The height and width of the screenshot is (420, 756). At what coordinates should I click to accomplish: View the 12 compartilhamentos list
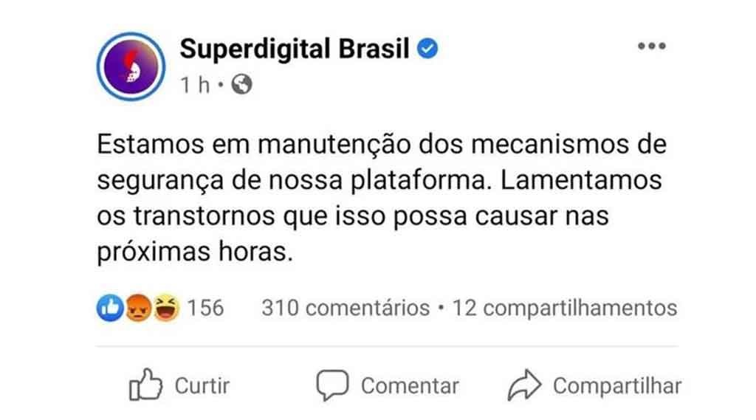[564, 308]
